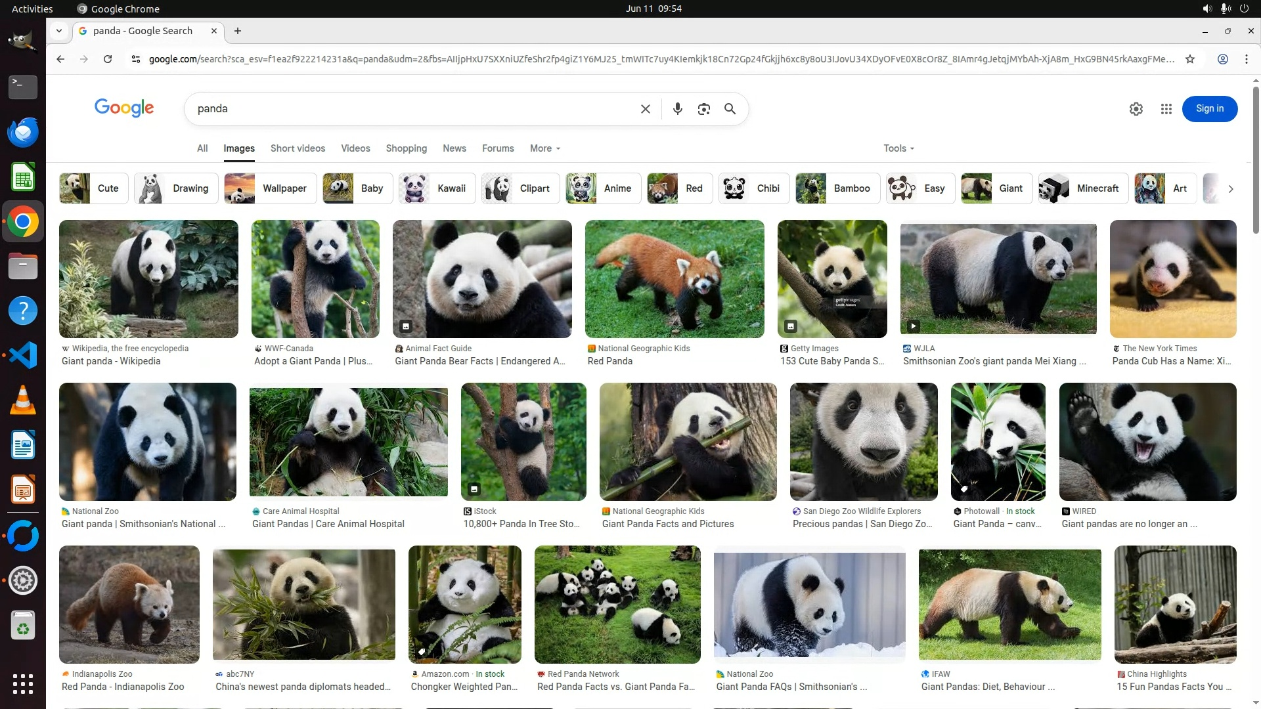The height and width of the screenshot is (709, 1261).
Task: Filter results with the Cute chip
Action: click(94, 188)
